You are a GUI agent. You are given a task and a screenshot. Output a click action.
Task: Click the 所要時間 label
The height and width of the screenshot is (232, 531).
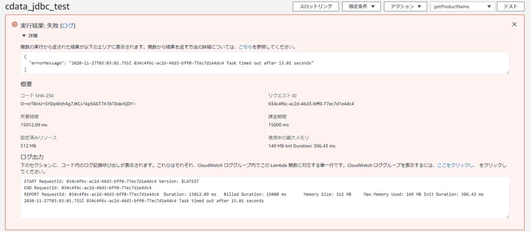30,117
